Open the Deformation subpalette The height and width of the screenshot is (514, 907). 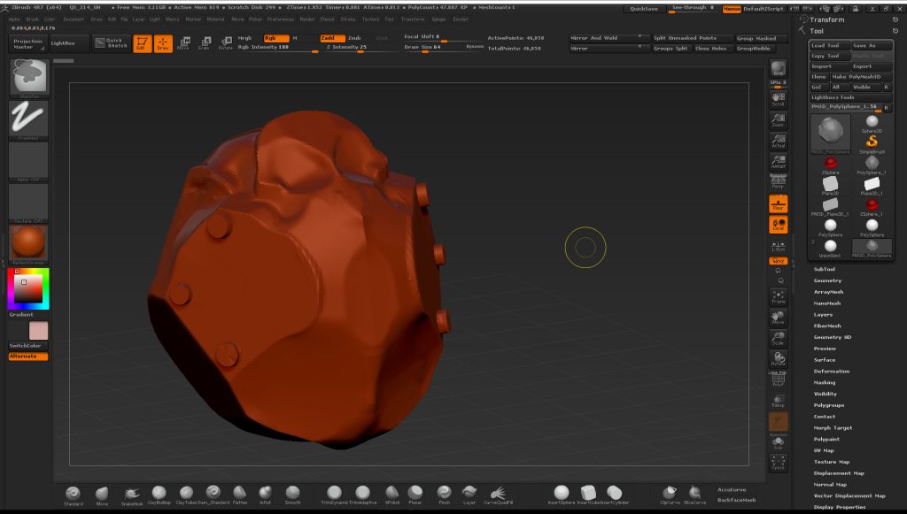[x=832, y=372]
